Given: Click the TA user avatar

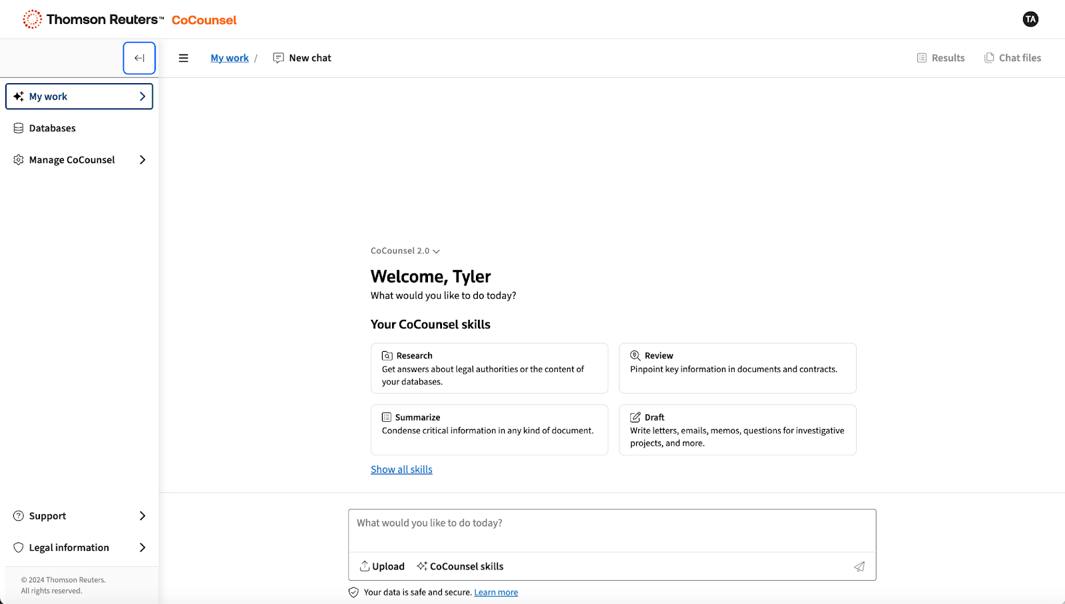Looking at the screenshot, I should tap(1030, 19).
